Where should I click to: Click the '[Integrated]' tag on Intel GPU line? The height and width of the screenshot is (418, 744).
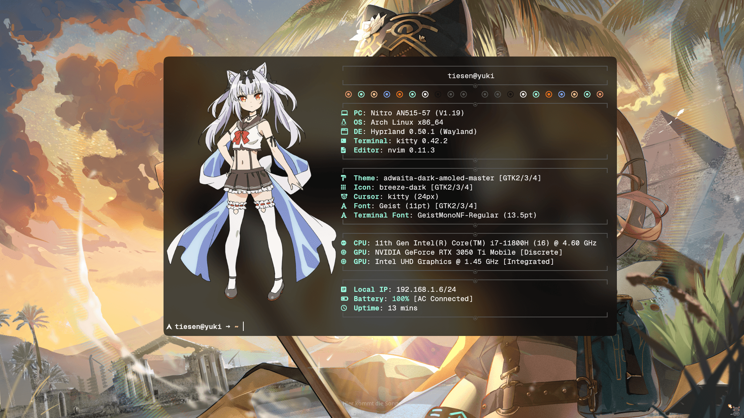tap(528, 262)
